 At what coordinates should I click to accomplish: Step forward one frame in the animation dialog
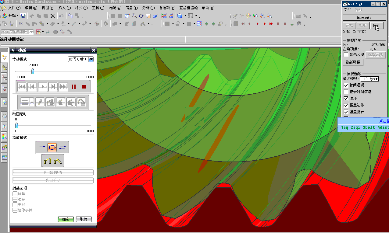pos(53,87)
